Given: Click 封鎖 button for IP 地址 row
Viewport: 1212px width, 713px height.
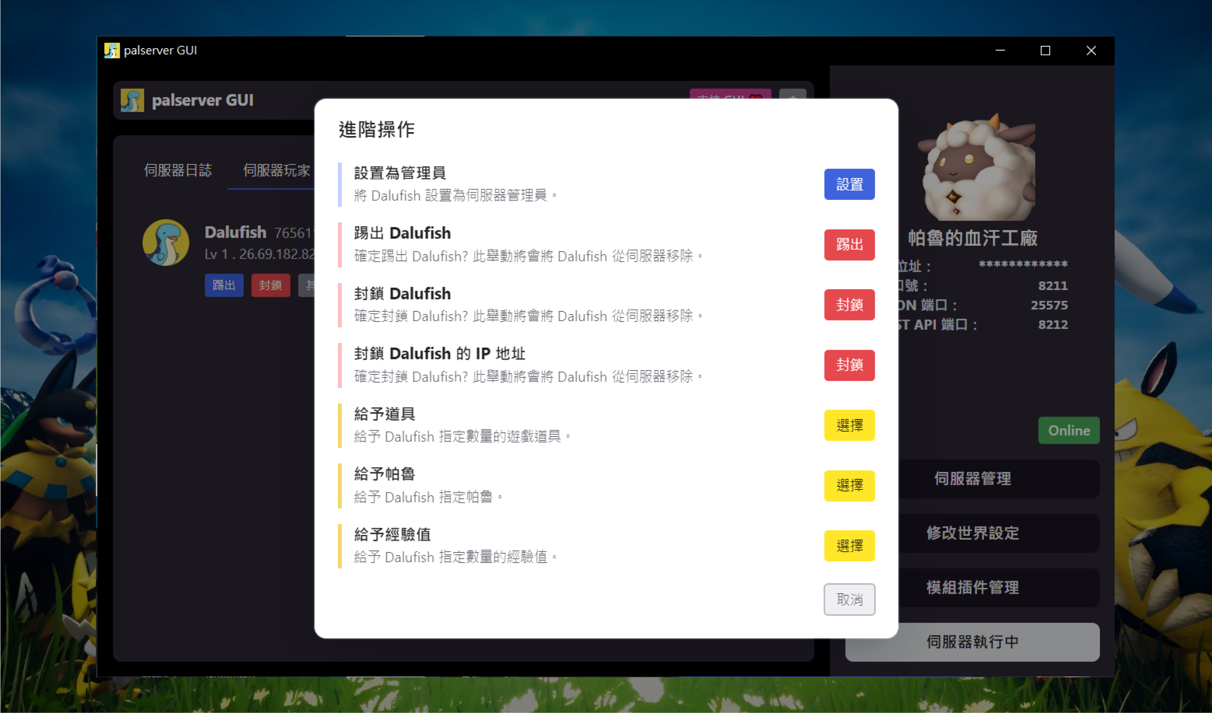Looking at the screenshot, I should tap(849, 365).
